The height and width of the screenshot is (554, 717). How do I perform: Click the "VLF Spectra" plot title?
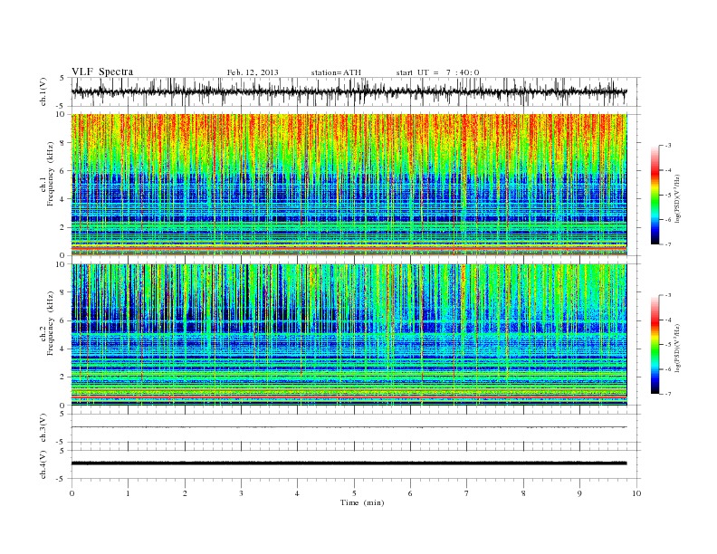click(102, 72)
